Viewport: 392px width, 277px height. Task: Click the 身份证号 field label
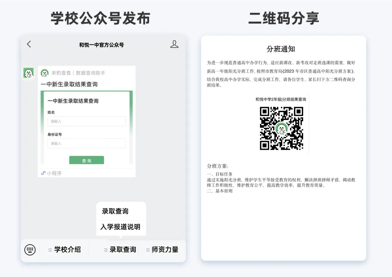tap(54, 134)
